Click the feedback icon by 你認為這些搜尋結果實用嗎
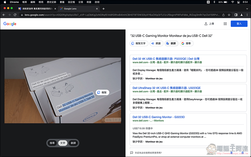 pyautogui.click(x=132, y=153)
